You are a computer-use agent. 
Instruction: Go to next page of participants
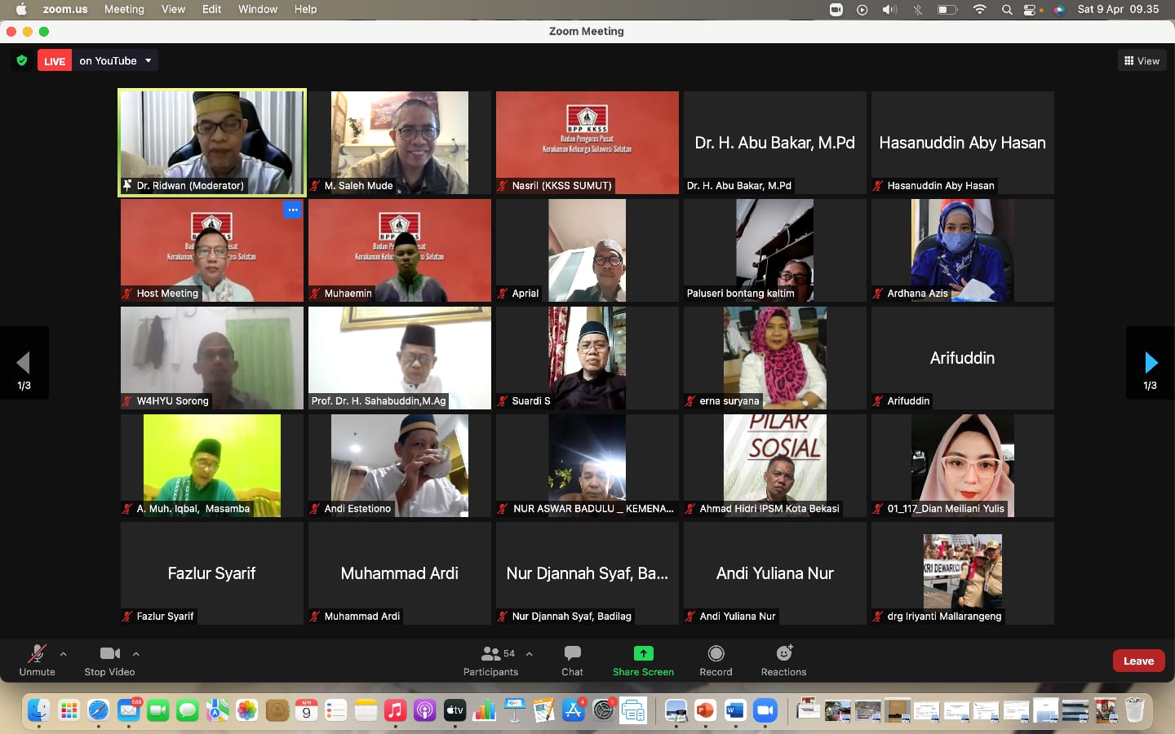1150,363
